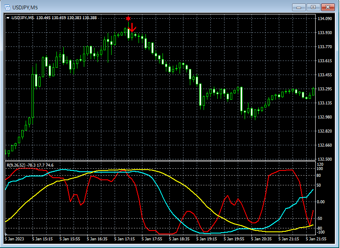Viewport: 340px width, 248px height.
Task: Open the dropdown triangle beside USDJPY,M5 label
Action: 8,18
